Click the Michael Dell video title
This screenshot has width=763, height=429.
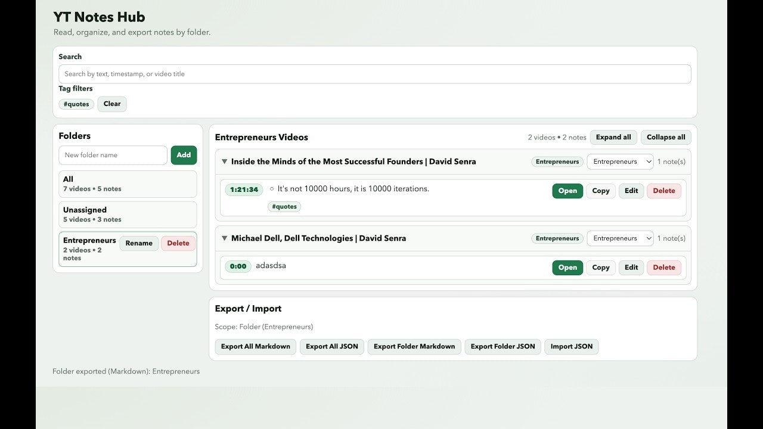tap(318, 238)
